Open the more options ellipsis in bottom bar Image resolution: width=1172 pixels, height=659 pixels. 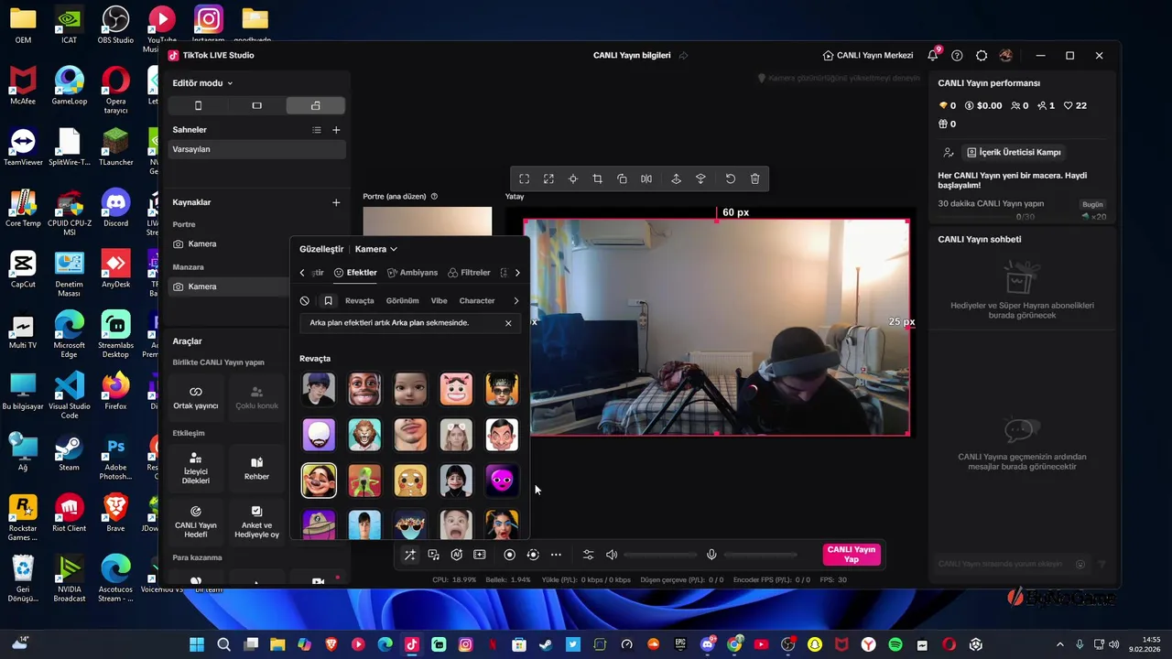pyautogui.click(x=556, y=555)
